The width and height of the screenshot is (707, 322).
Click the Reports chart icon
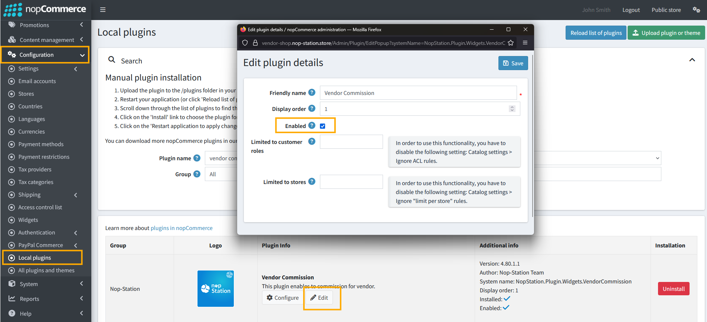(x=12, y=299)
